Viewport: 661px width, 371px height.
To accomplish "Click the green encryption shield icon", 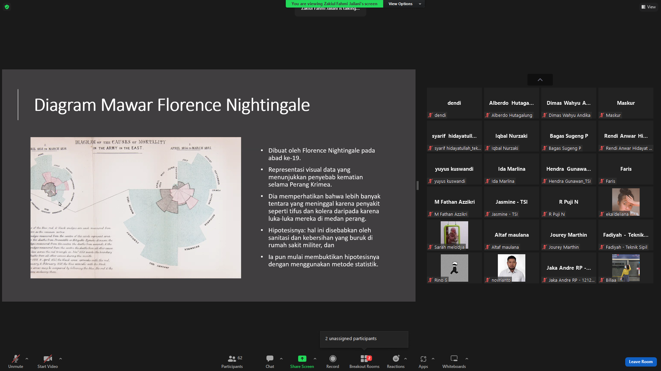I will coord(7,7).
